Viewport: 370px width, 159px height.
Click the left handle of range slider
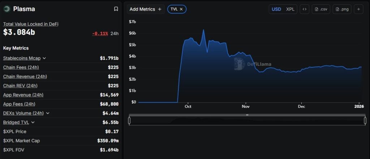coord(129,121)
